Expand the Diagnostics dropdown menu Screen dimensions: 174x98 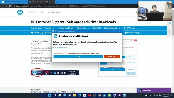tap(88, 28)
